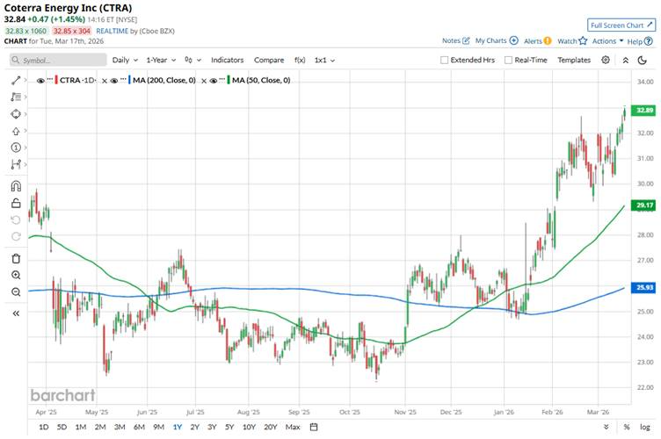This screenshot has height=439, width=661.
Task: Open the calendar date range picker
Action: [x=313, y=427]
